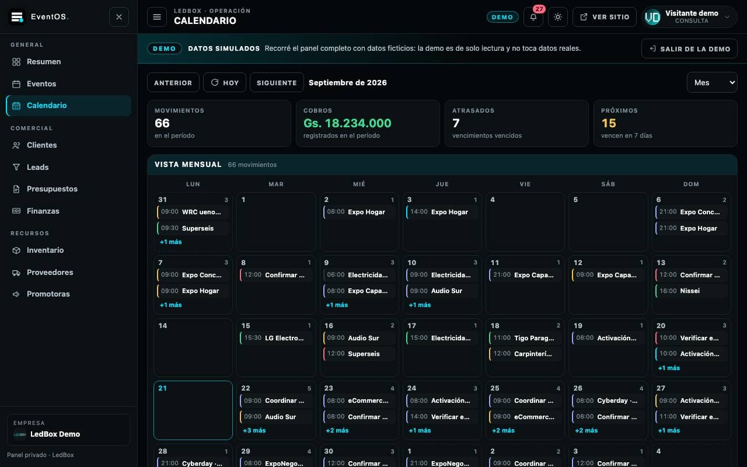
Task: Toggle light theme with sun icon
Action: (558, 17)
